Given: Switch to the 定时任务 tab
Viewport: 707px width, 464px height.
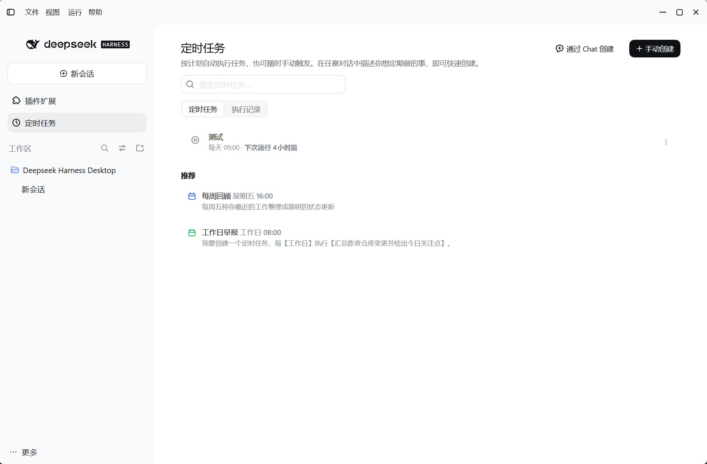Looking at the screenshot, I should pos(203,109).
